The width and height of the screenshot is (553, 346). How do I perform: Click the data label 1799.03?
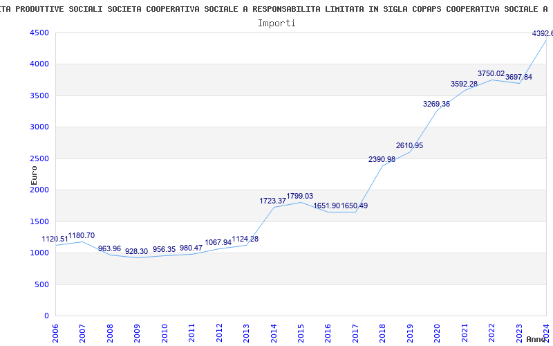point(300,196)
